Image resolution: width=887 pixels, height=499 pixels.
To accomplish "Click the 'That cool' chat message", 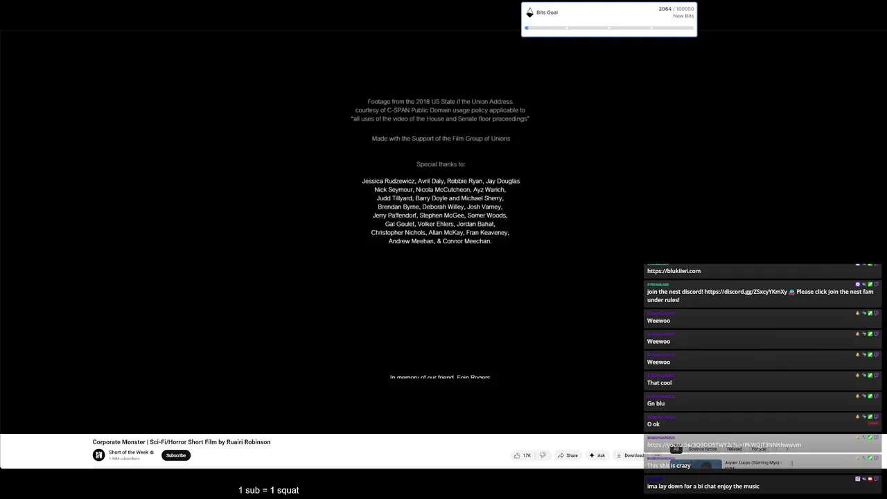I will click(x=659, y=383).
